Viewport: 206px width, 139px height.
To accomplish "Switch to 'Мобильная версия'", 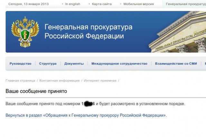I will [x=139, y=4].
